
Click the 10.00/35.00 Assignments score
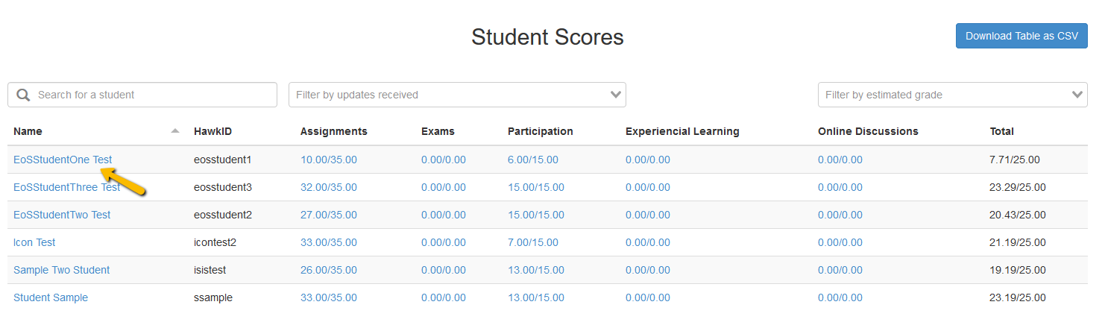coord(328,160)
